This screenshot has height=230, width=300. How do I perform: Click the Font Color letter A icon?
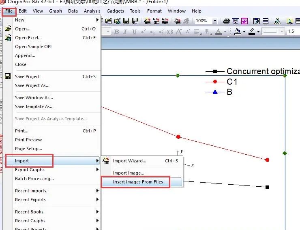click(x=218, y=32)
